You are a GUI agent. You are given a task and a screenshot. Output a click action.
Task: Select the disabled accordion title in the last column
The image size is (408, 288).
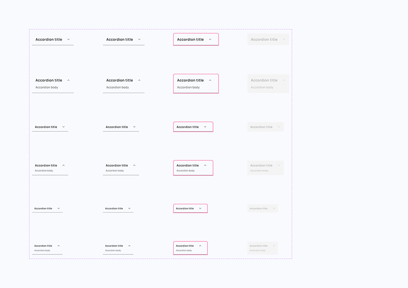point(264,39)
